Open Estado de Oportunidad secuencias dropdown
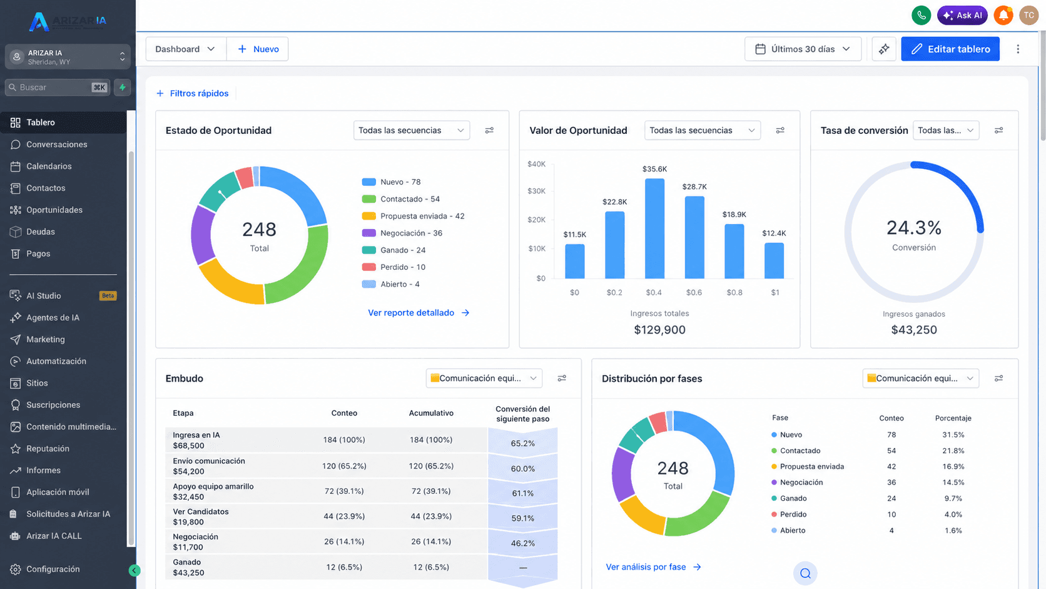1046x589 pixels. pyautogui.click(x=412, y=130)
